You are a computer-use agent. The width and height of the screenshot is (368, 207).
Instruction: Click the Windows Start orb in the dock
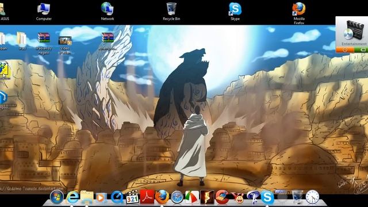[57, 197]
